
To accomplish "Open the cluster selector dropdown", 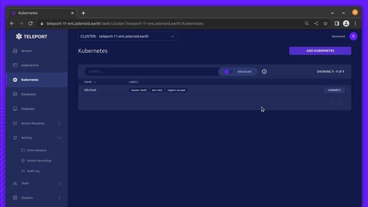I will [128, 36].
